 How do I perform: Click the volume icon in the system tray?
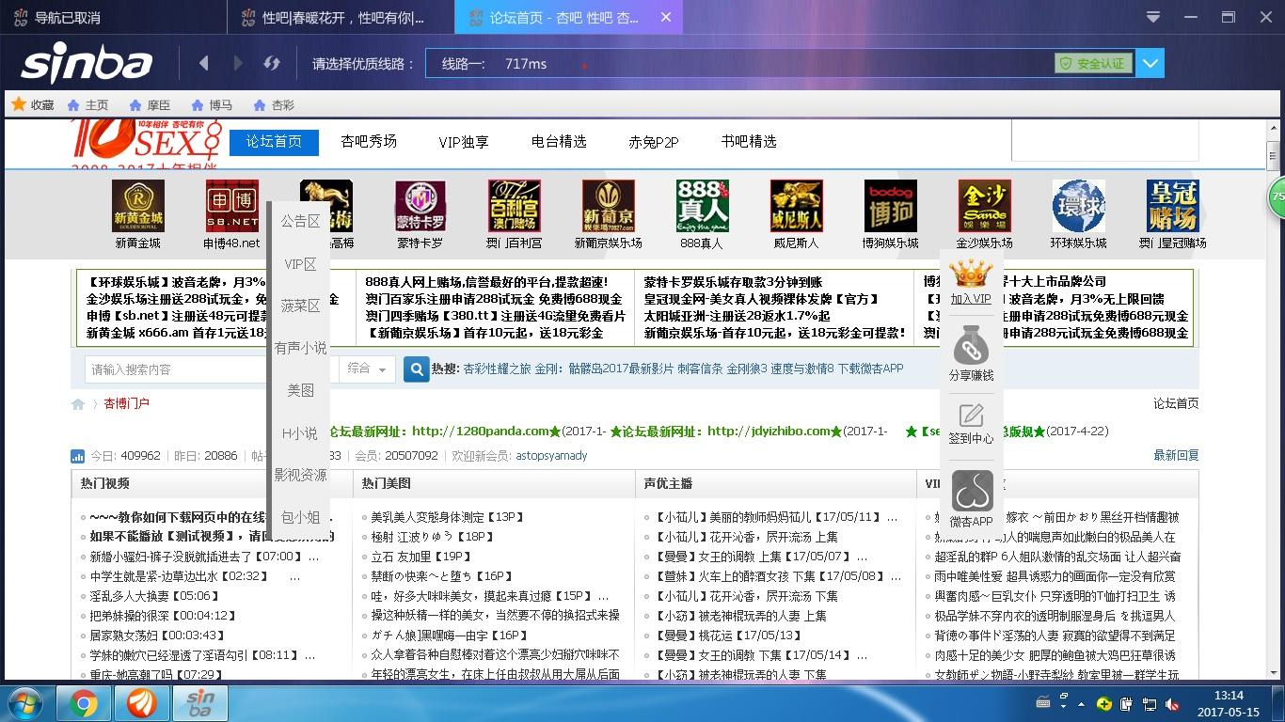pos(1172,704)
